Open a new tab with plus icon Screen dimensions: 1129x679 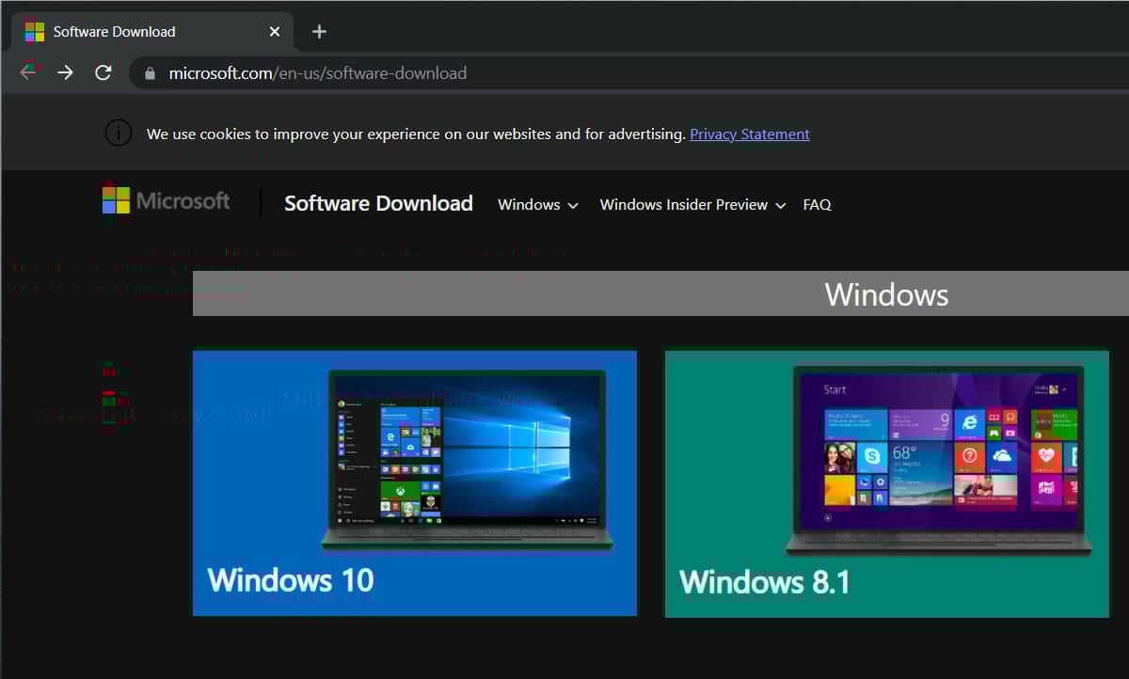click(x=319, y=31)
